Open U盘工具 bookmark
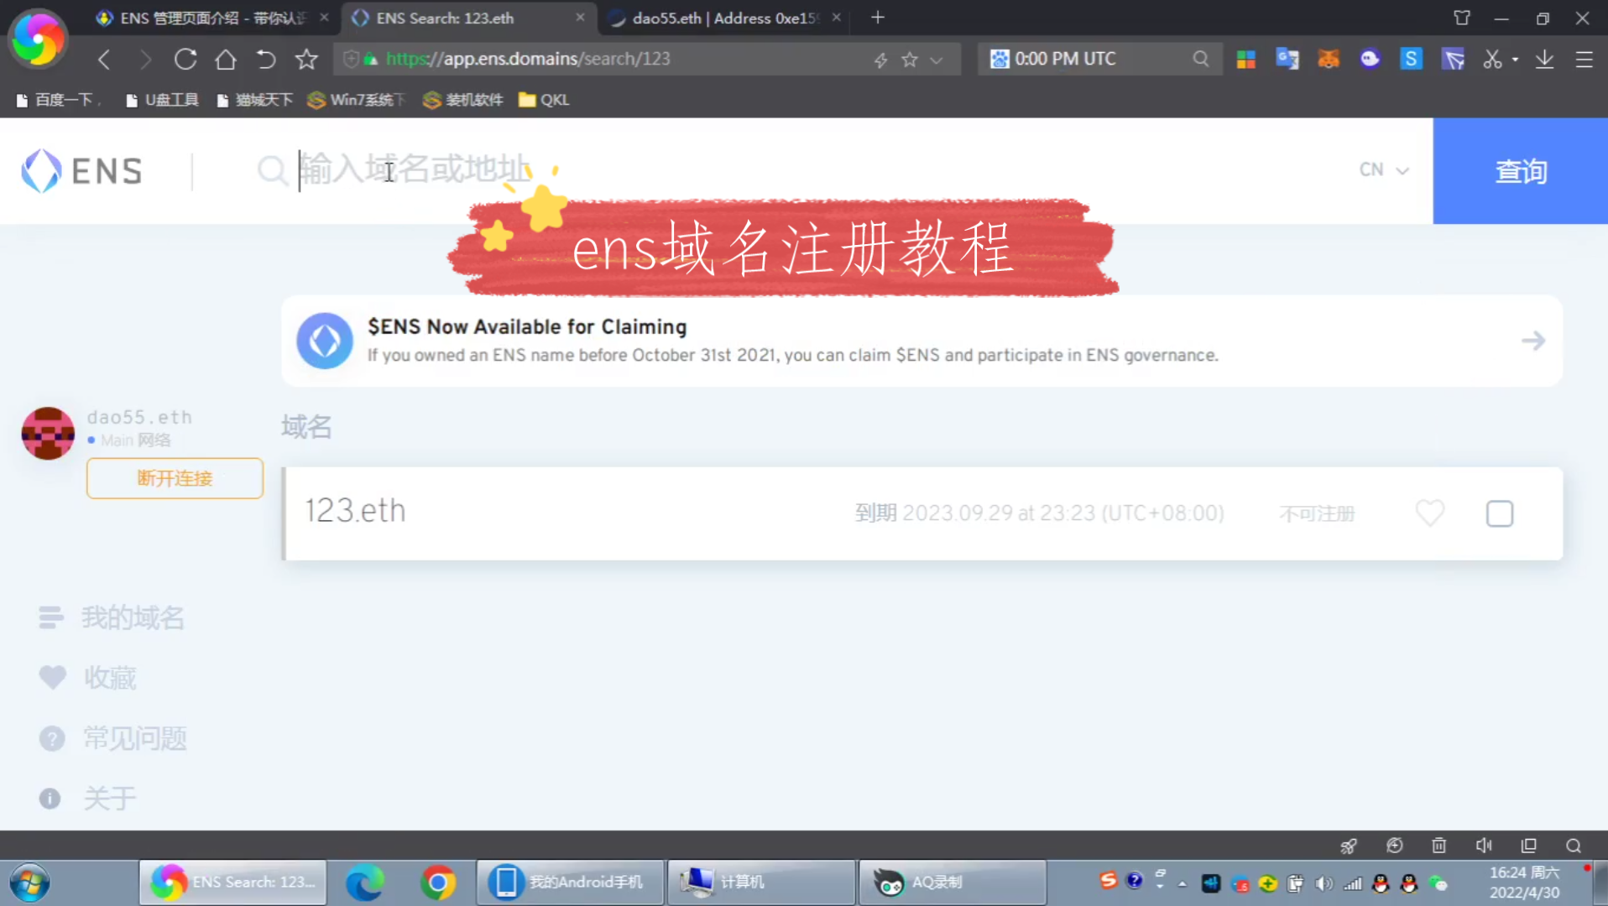This screenshot has width=1608, height=906. [162, 100]
